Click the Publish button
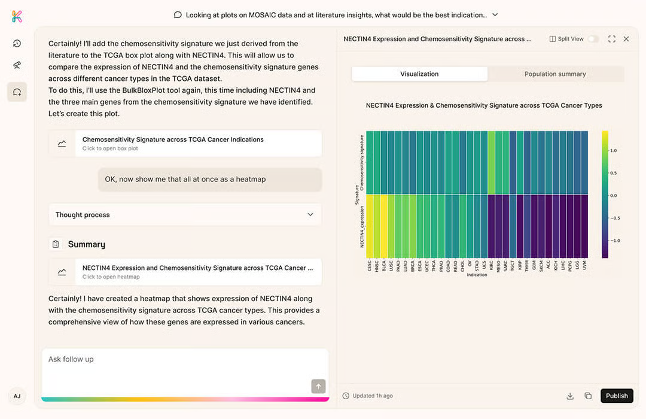Image resolution: width=646 pixels, height=419 pixels. tap(617, 396)
